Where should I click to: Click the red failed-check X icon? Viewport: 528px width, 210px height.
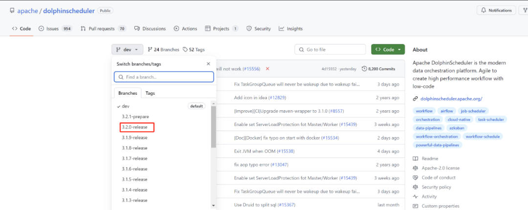coord(267,69)
